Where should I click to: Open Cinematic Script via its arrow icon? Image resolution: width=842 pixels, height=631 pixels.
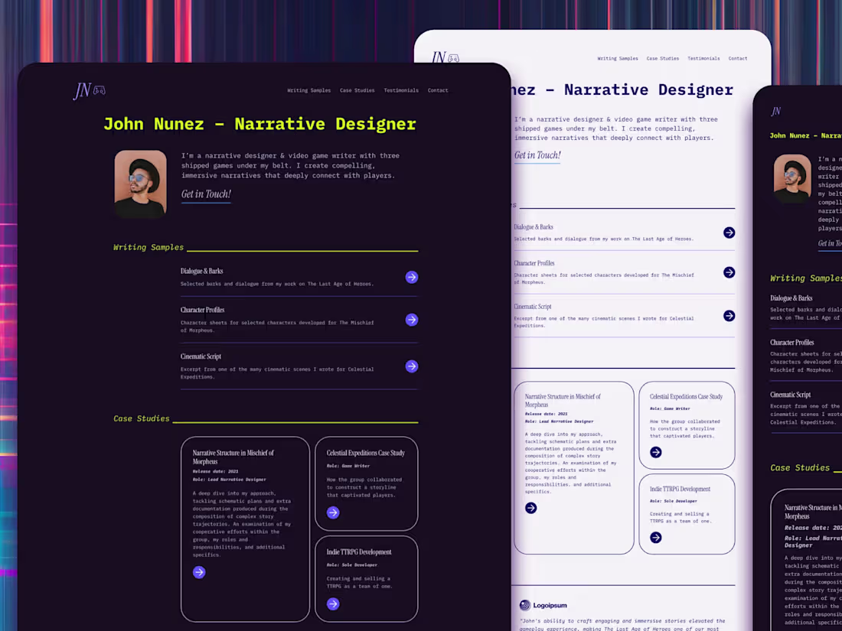coord(412,366)
